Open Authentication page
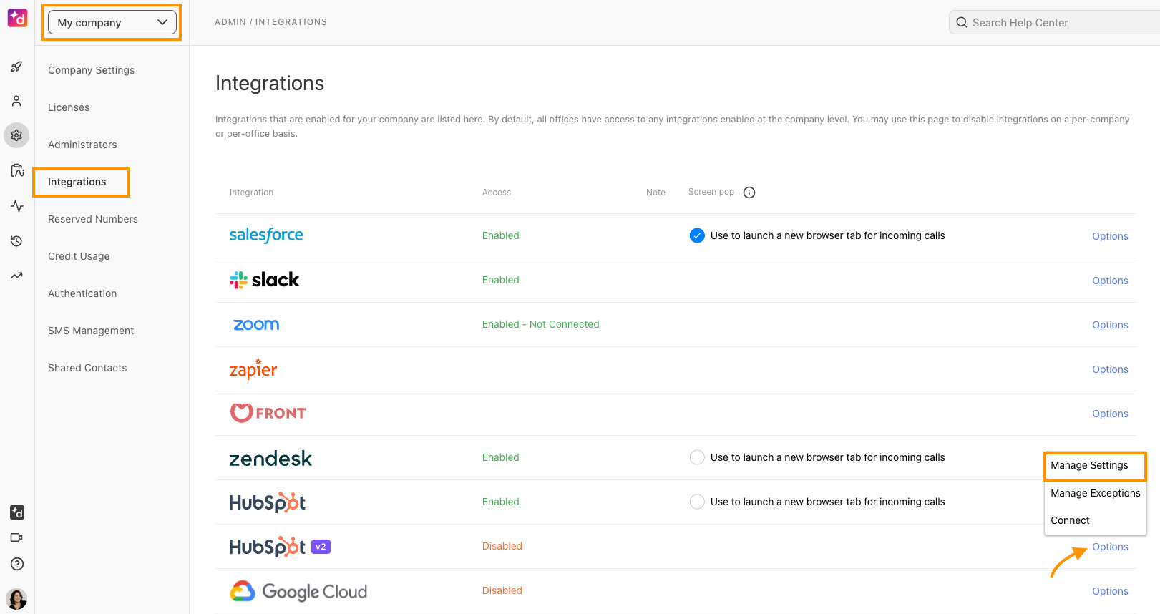This screenshot has height=614, width=1160. [x=82, y=293]
